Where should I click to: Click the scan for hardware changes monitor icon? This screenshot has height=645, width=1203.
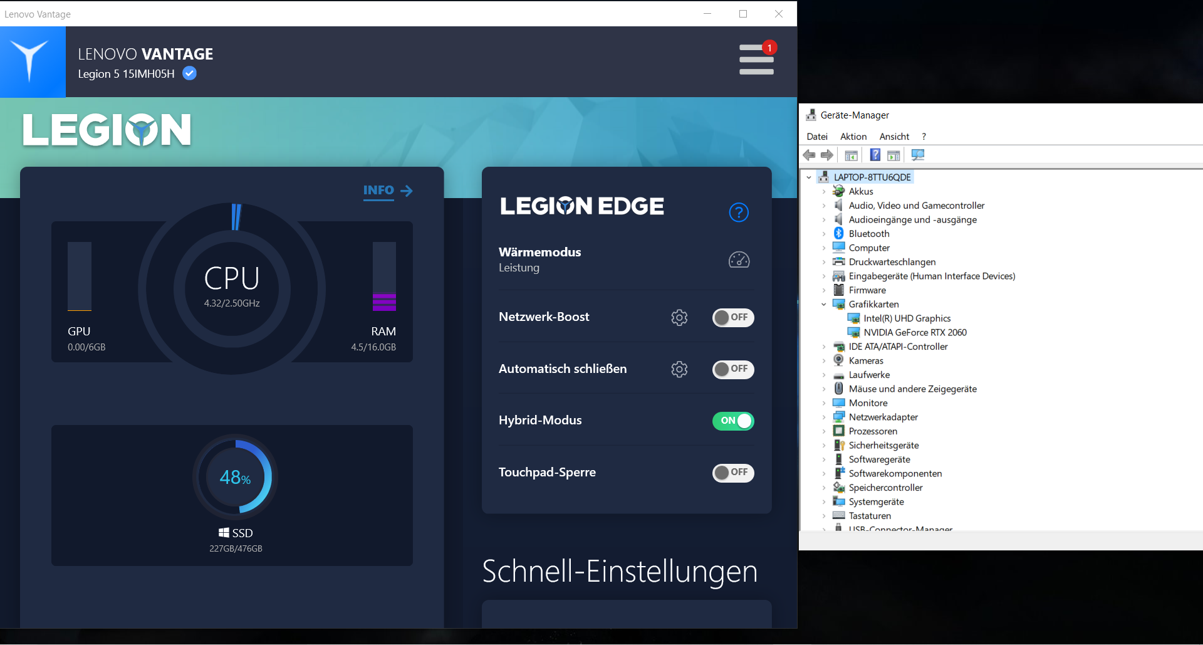[x=918, y=155]
